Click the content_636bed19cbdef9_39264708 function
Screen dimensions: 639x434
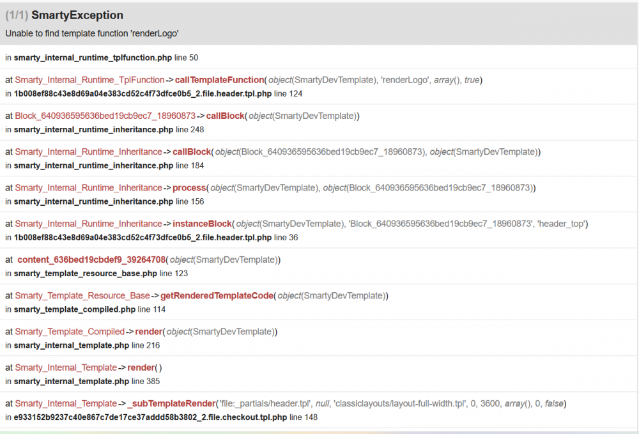pos(91,260)
